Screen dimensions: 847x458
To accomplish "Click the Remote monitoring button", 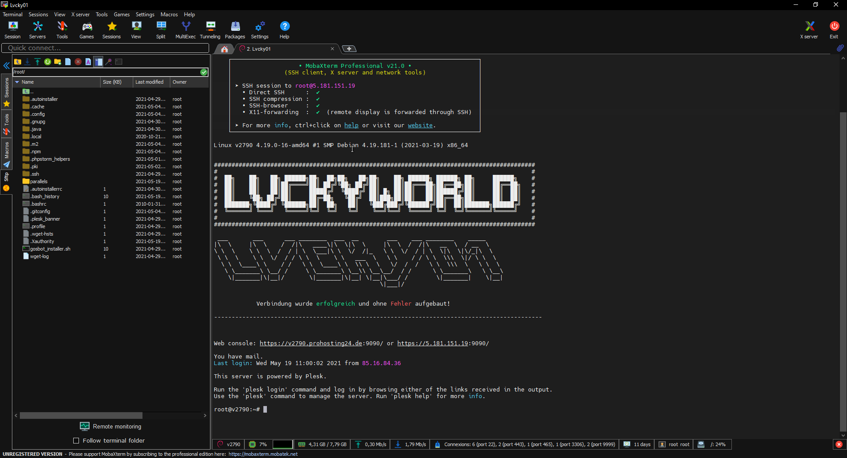I will tap(111, 426).
